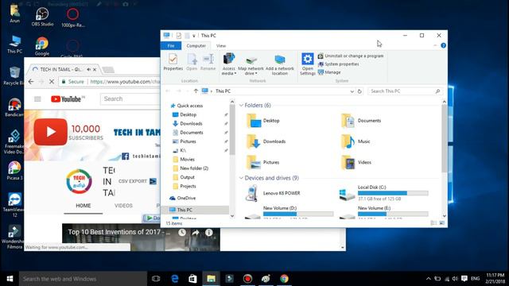Select Local Disk (C:) drive
Image resolution: width=509 pixels, height=286 pixels.
pyautogui.click(x=383, y=193)
